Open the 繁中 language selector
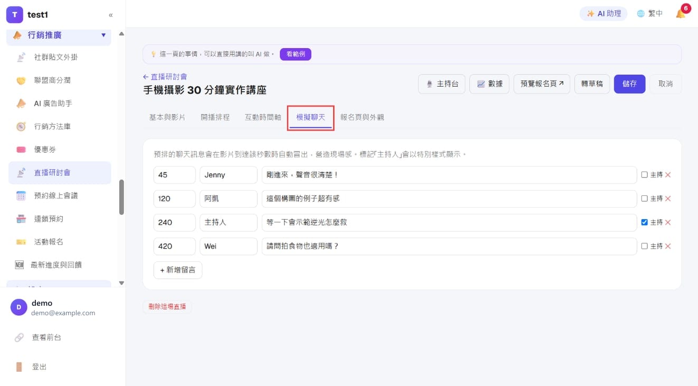The image size is (698, 386). click(x=650, y=14)
